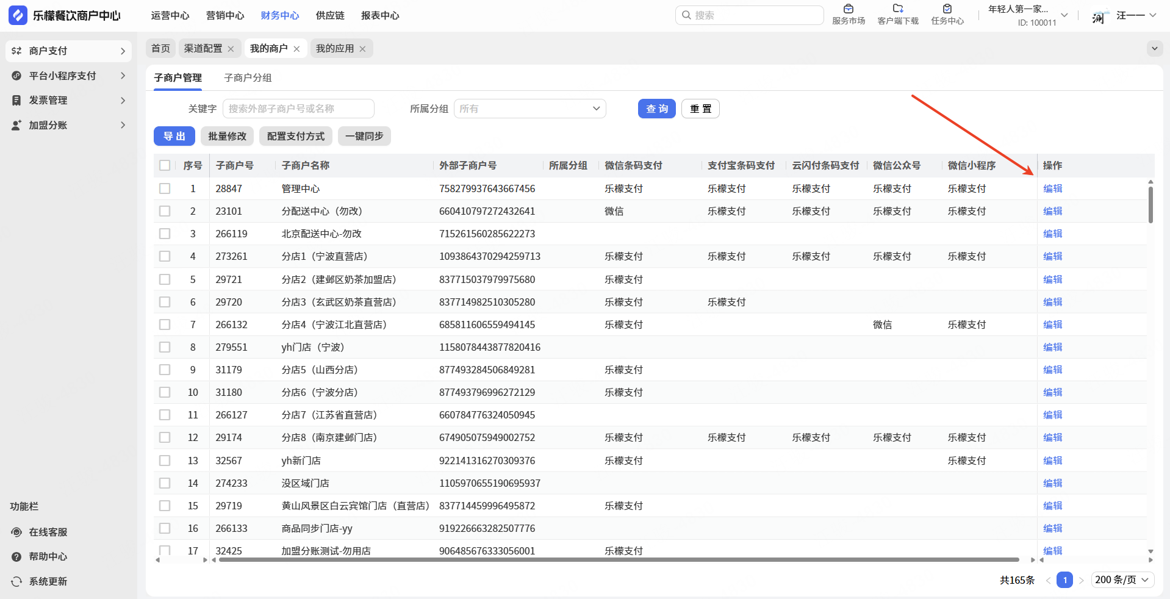Open the 任务中心 task center icon
The image size is (1170, 599).
click(947, 9)
